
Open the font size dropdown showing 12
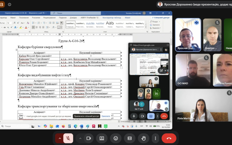coord(10,23)
